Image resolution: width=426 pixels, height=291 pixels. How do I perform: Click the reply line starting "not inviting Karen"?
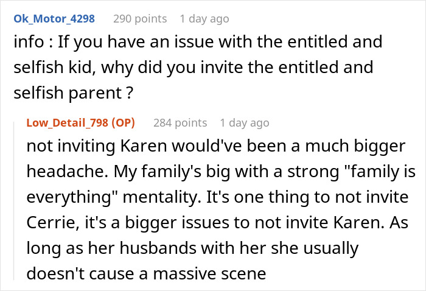pyautogui.click(x=216, y=146)
